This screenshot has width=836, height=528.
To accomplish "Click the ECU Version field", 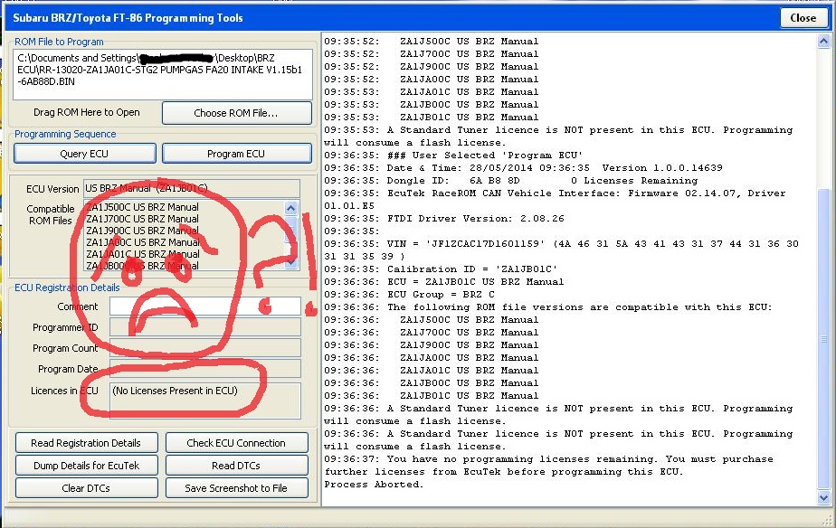I will pos(191,188).
